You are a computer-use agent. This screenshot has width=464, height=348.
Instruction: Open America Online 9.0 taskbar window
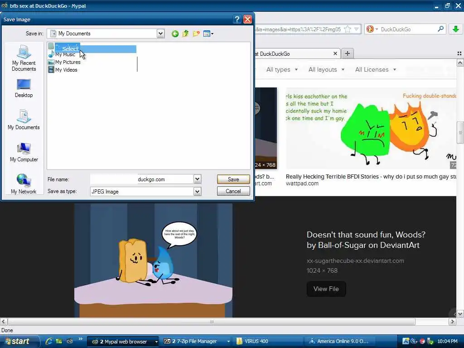point(340,342)
